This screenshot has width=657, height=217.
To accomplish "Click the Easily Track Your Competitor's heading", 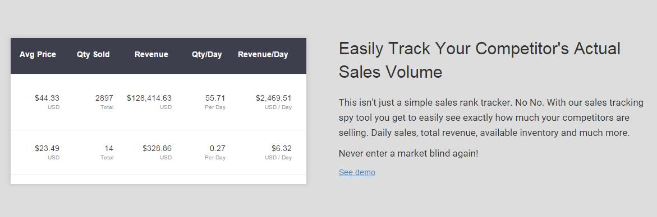I will (x=479, y=60).
